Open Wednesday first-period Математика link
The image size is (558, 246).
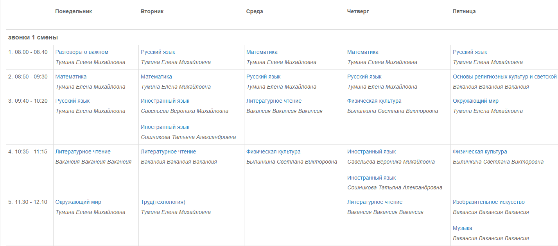[262, 52]
